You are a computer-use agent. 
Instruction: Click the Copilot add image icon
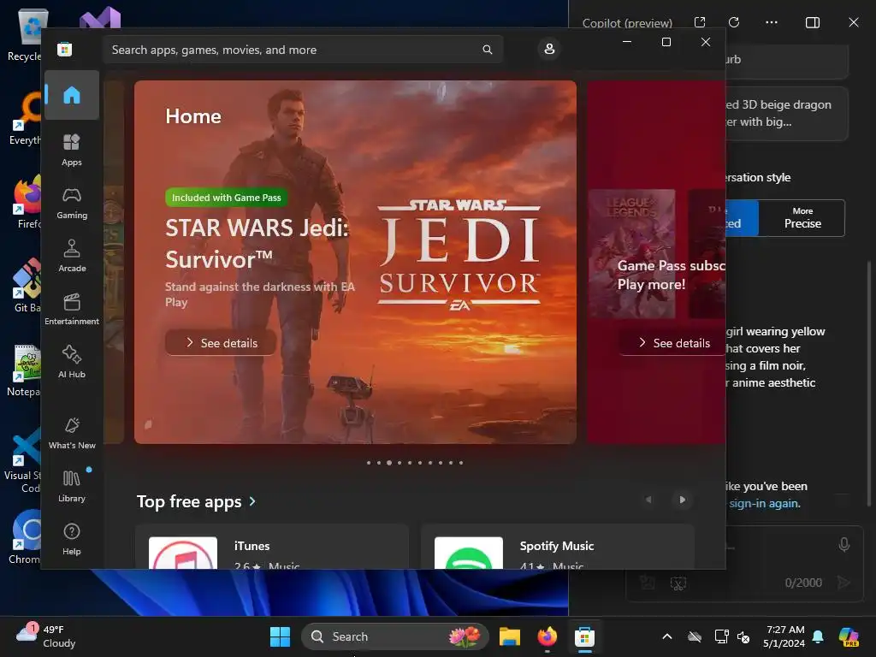(x=648, y=583)
